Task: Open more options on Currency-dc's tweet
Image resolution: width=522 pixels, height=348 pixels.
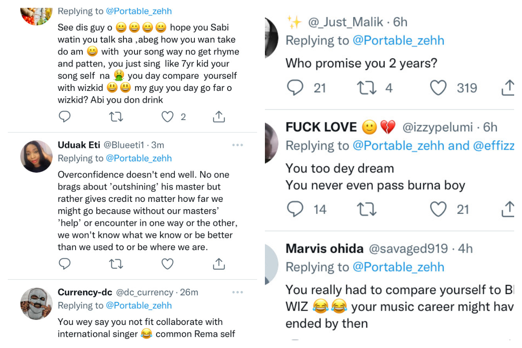Action: tap(238, 292)
